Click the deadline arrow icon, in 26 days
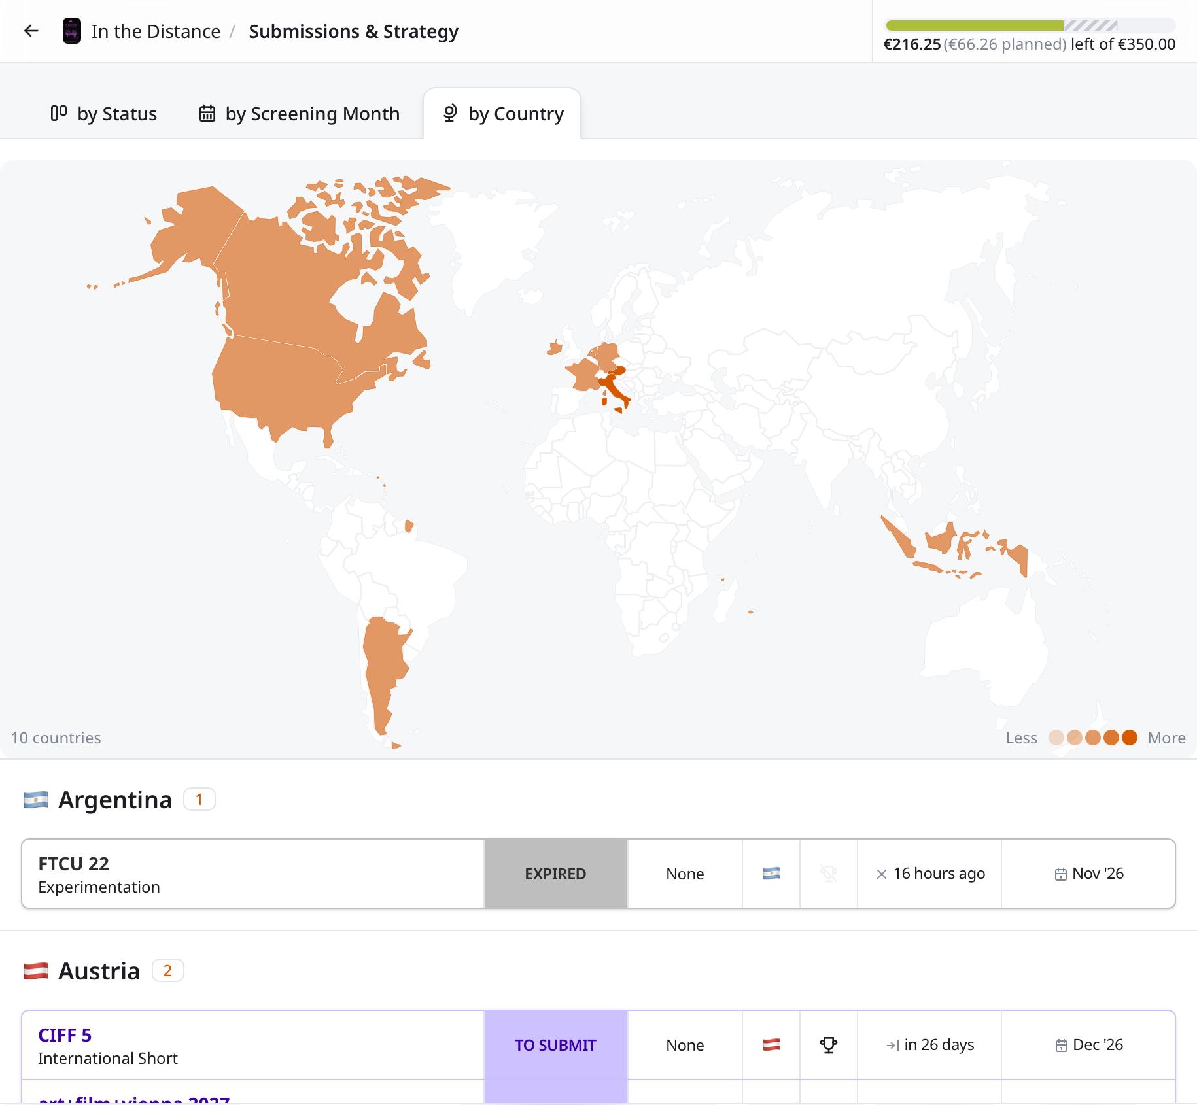1197x1105 pixels. [x=893, y=1045]
